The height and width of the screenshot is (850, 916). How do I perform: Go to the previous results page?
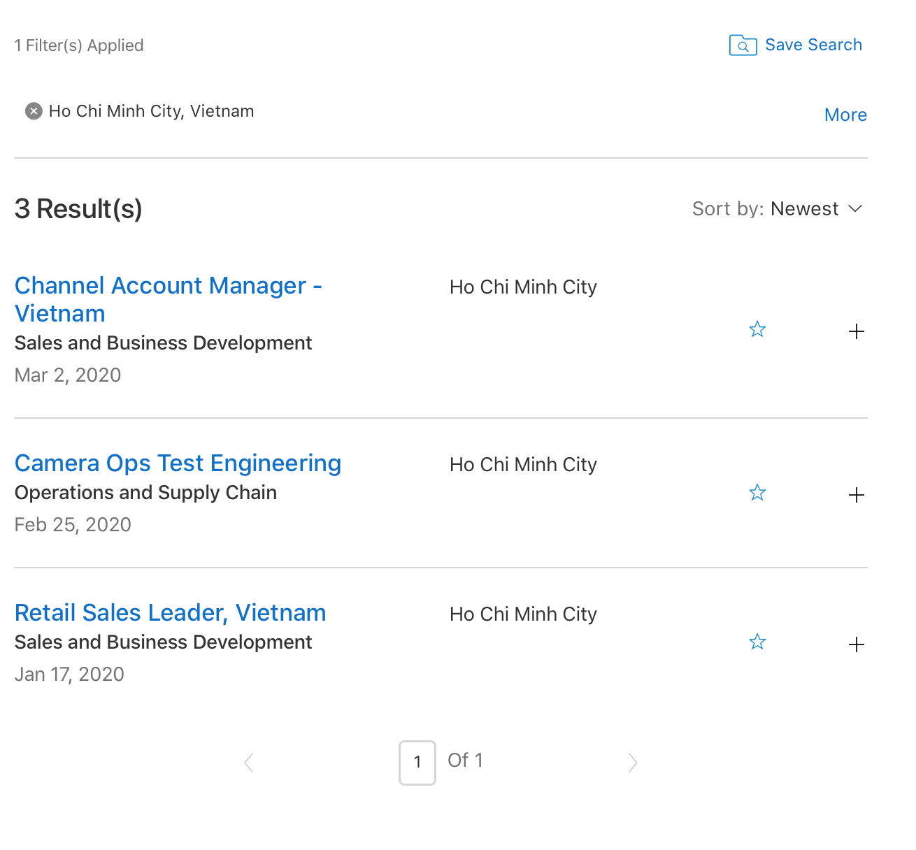point(249,763)
